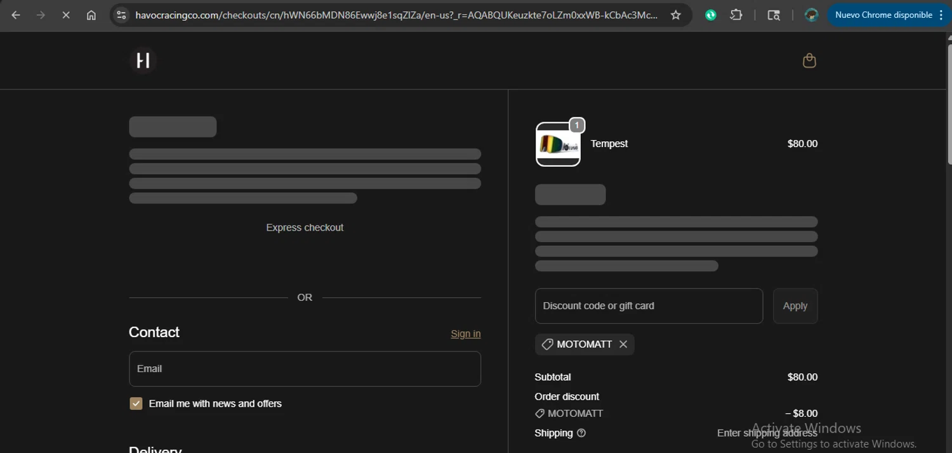The image size is (952, 453).
Task: Click the Email input field
Action: pos(305,369)
